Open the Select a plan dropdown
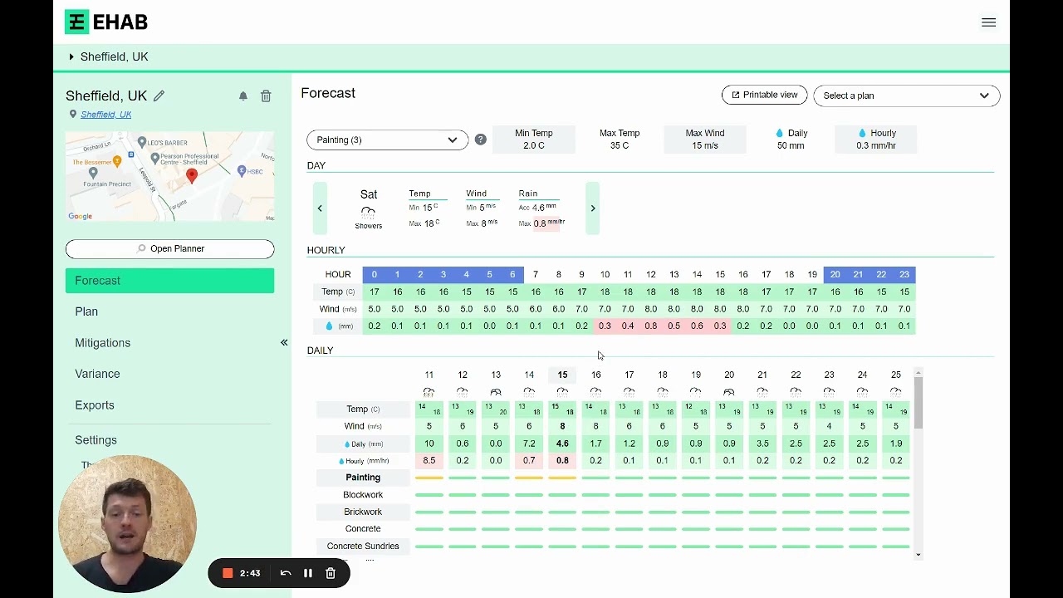Viewport: 1063px width, 598px height. (906, 96)
